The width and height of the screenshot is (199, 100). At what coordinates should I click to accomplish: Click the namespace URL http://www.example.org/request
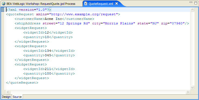[83, 14]
